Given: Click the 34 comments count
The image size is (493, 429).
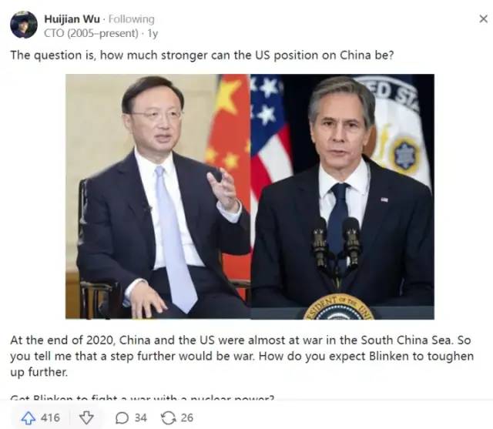Looking at the screenshot, I should [140, 417].
